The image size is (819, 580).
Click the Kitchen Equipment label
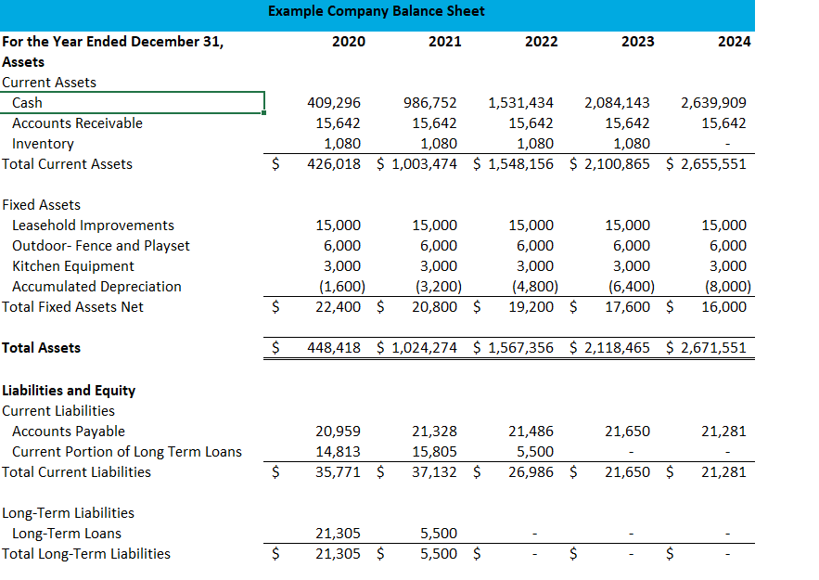pos(73,266)
